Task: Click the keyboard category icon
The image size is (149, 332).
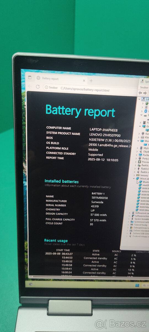Action: point(142,137)
